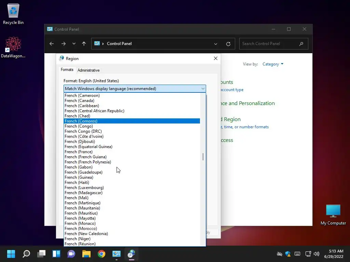This screenshot has height=262, width=350.
Task: Choose French (Congo) format
Action: click(x=132, y=126)
